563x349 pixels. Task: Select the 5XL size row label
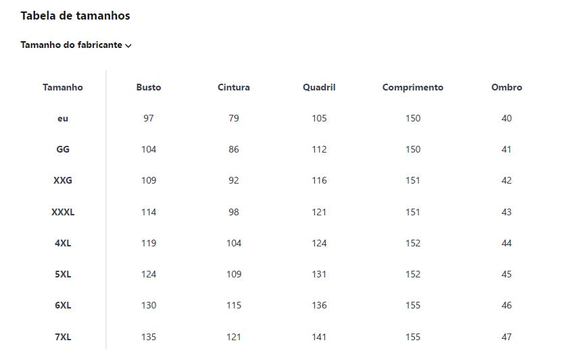point(63,274)
